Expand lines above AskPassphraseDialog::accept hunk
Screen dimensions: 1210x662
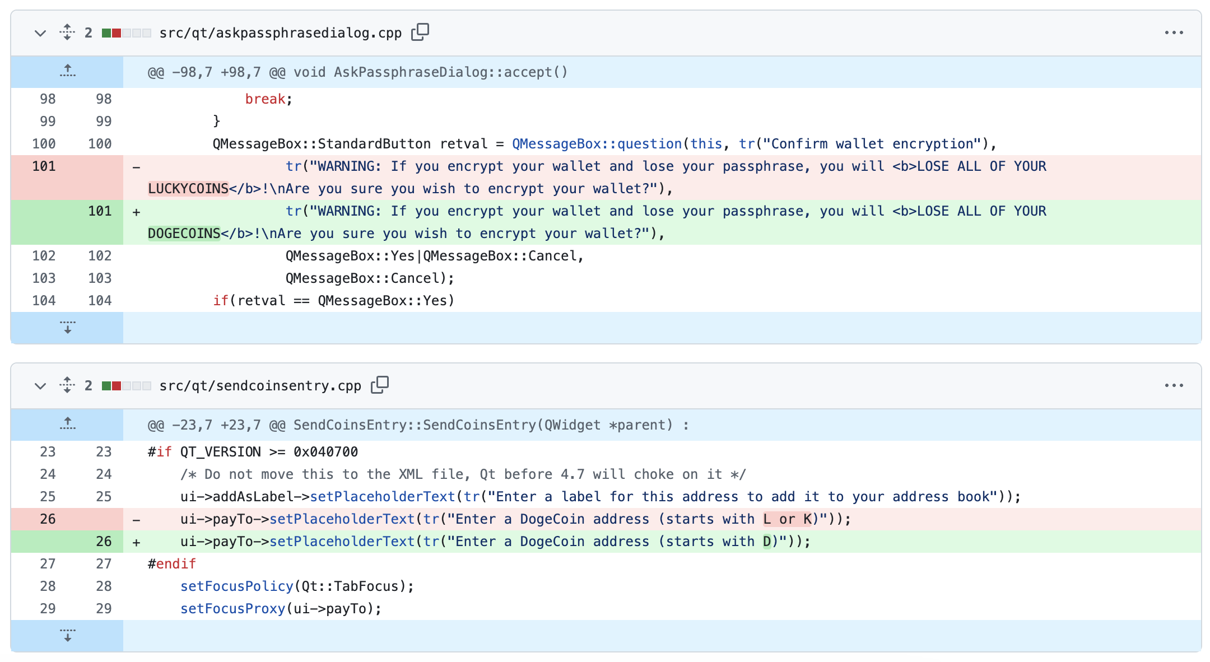point(67,72)
